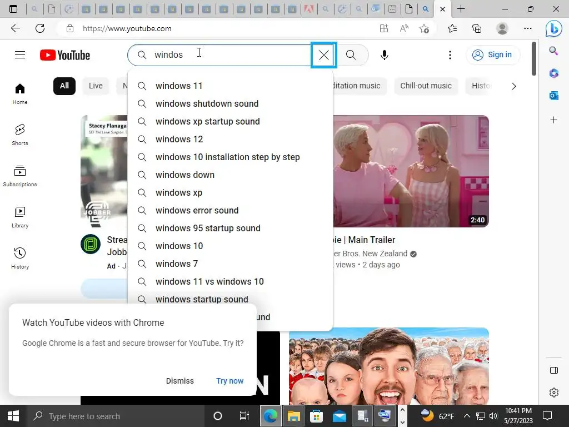This screenshot has height=427, width=569.
Task: Go back with browser back arrow
Action: pyautogui.click(x=15, y=28)
